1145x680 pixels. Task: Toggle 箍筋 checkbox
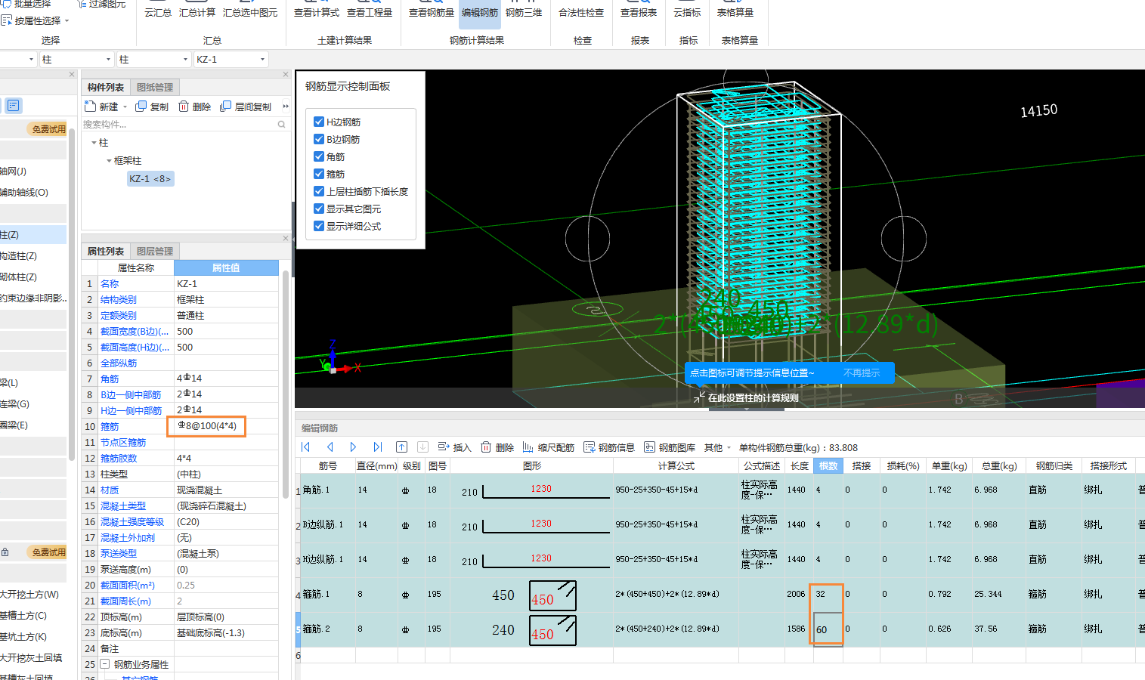pyautogui.click(x=319, y=174)
